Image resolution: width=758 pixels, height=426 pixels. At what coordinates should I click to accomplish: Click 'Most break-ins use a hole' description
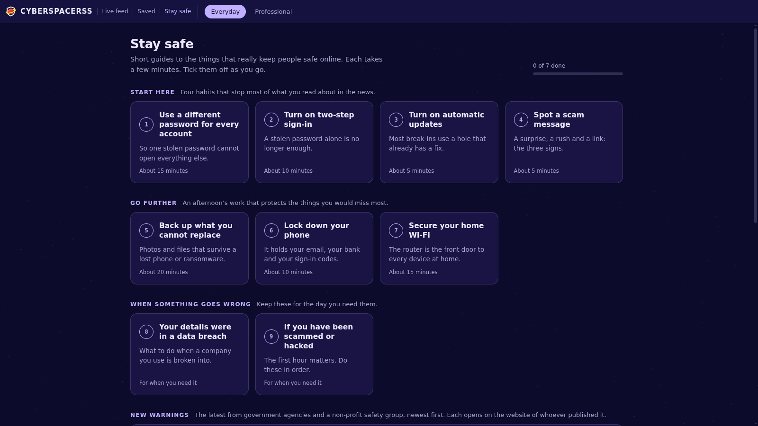[x=437, y=143]
